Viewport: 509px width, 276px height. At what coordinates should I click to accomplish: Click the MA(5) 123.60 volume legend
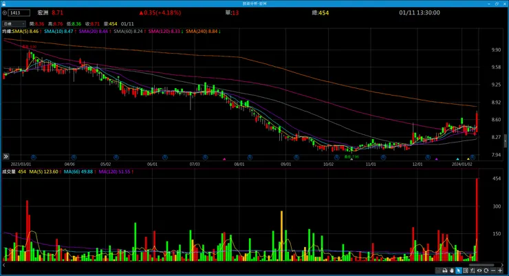(x=44, y=172)
